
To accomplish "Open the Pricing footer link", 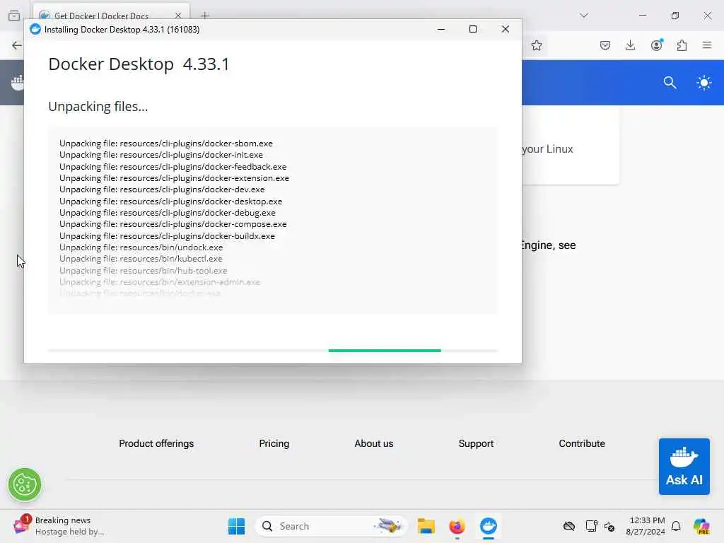I will pos(274,443).
